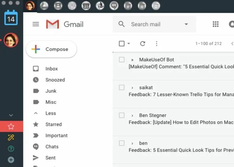Open Google Contacts icon in top bar
The height and width of the screenshot is (167, 234).
tap(58, 6)
